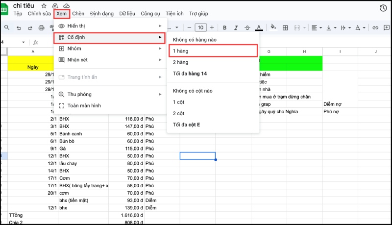Star the chi tiêu document

tap(44, 6)
